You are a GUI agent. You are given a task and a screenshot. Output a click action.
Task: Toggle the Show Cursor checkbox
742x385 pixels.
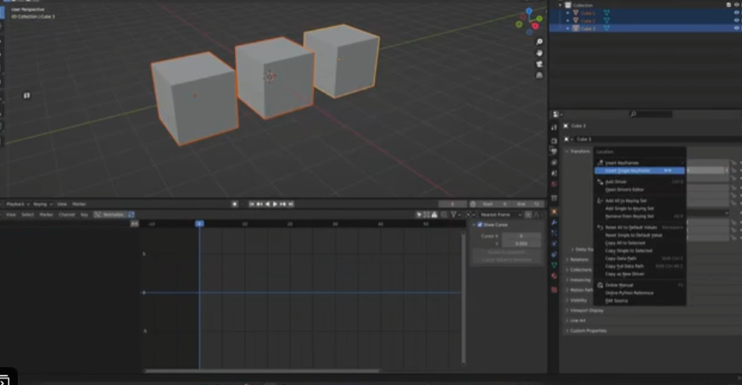coord(478,225)
